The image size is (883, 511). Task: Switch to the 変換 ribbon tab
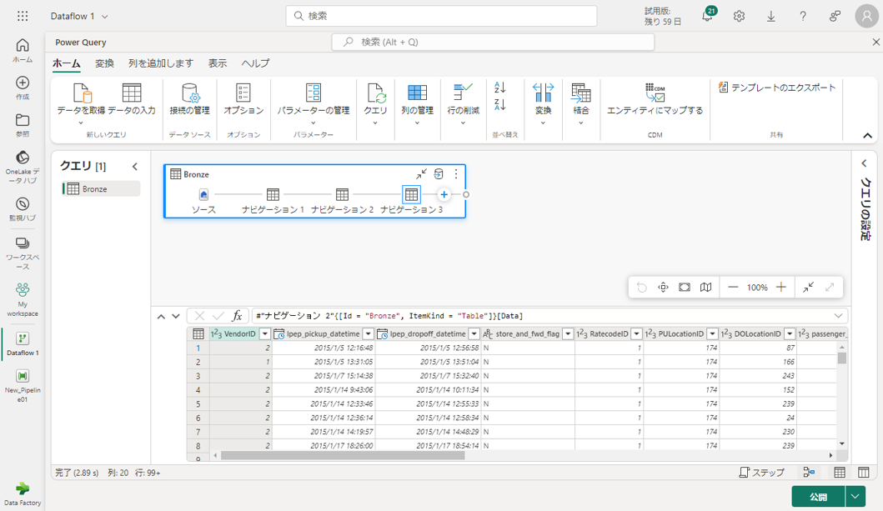(104, 63)
